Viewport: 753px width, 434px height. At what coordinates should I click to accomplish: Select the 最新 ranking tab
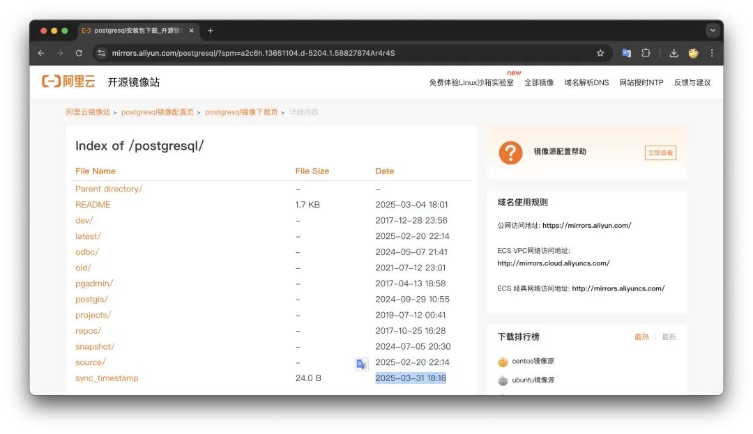[669, 337]
